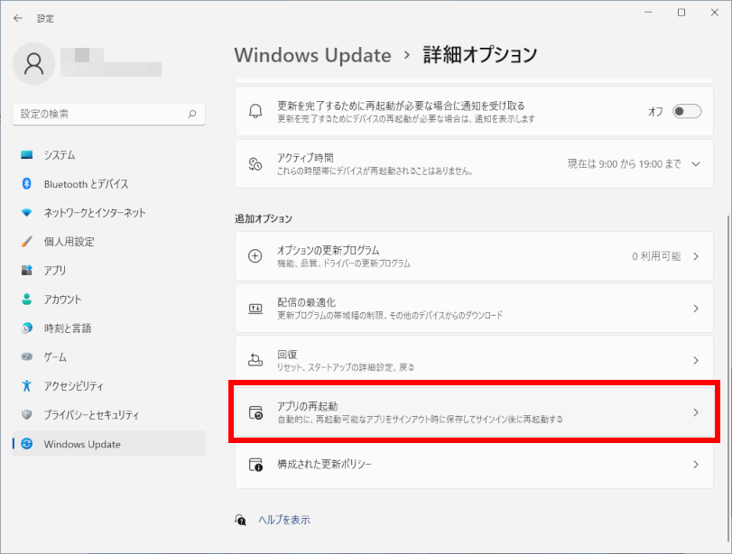Select システム in the sidebar
Viewport: 732px width, 554px height.
[x=60, y=155]
